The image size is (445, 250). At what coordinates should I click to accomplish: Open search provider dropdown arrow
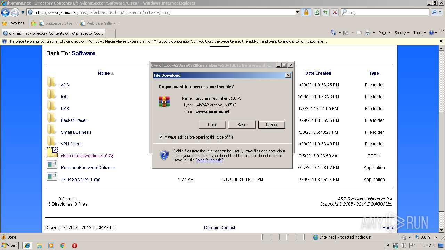440,12
